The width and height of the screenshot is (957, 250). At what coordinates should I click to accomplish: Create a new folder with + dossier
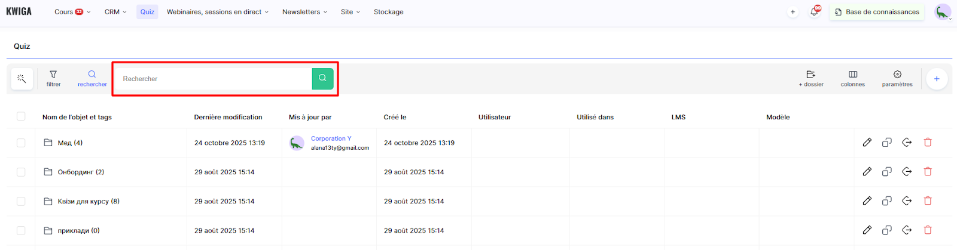point(811,78)
